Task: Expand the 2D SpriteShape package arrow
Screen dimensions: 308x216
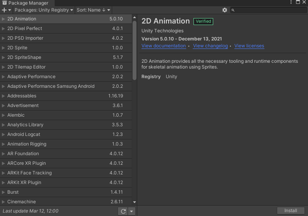Action: click(x=3, y=57)
